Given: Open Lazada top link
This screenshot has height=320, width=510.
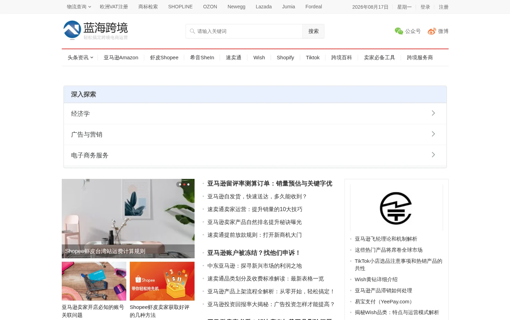Looking at the screenshot, I should 264,7.
